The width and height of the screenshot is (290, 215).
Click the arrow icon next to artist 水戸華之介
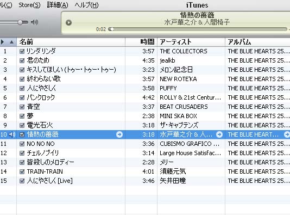219,134
